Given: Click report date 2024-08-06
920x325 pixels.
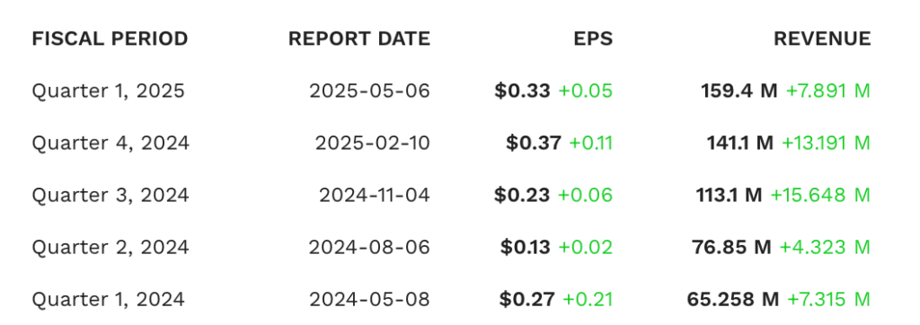Looking at the screenshot, I should point(369,247).
